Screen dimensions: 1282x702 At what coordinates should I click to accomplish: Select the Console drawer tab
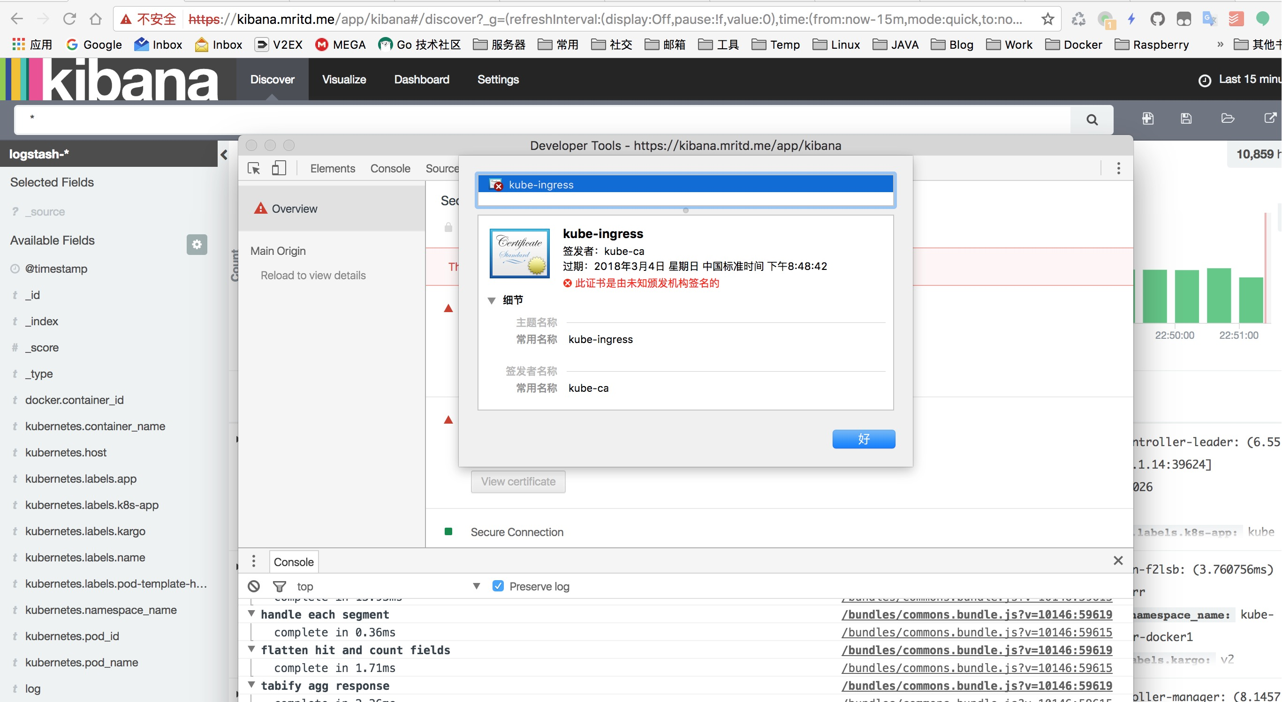tap(294, 562)
